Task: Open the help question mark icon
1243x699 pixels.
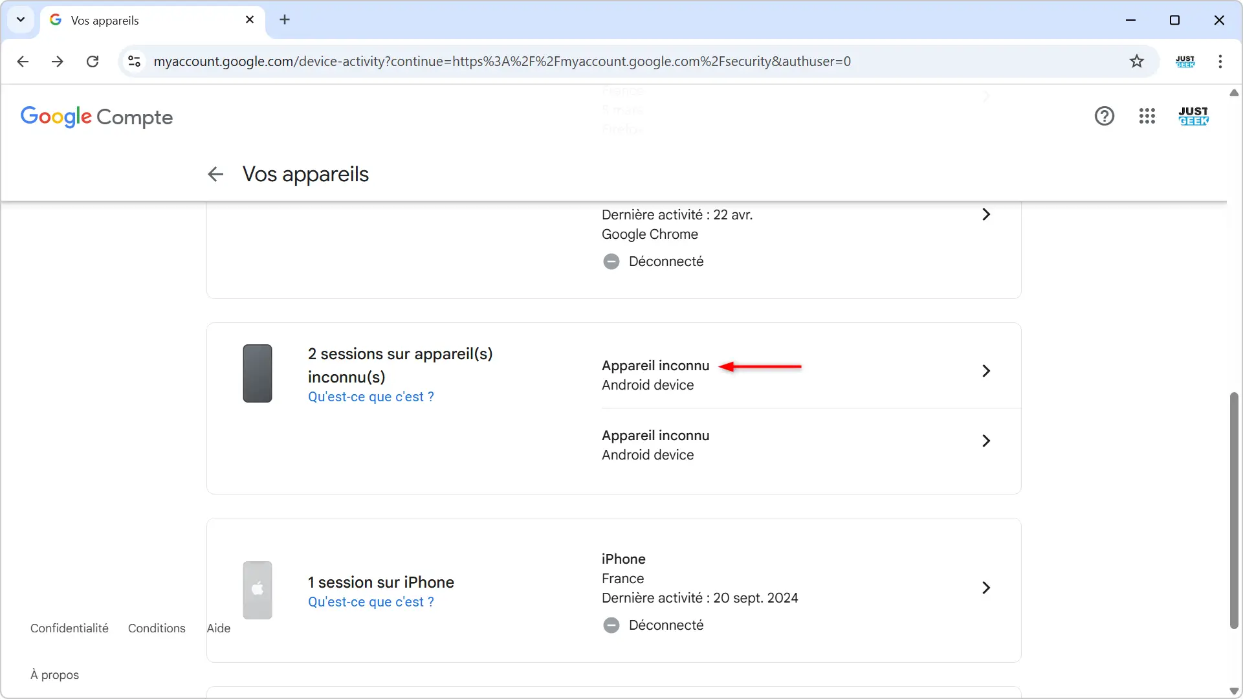Action: coord(1105,116)
